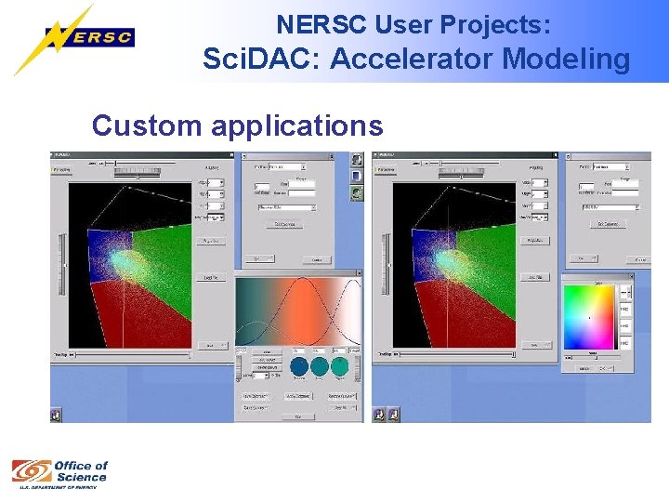Expand the fourth variable dropdown in left viewer
The height and width of the screenshot is (502, 669).
[216, 218]
